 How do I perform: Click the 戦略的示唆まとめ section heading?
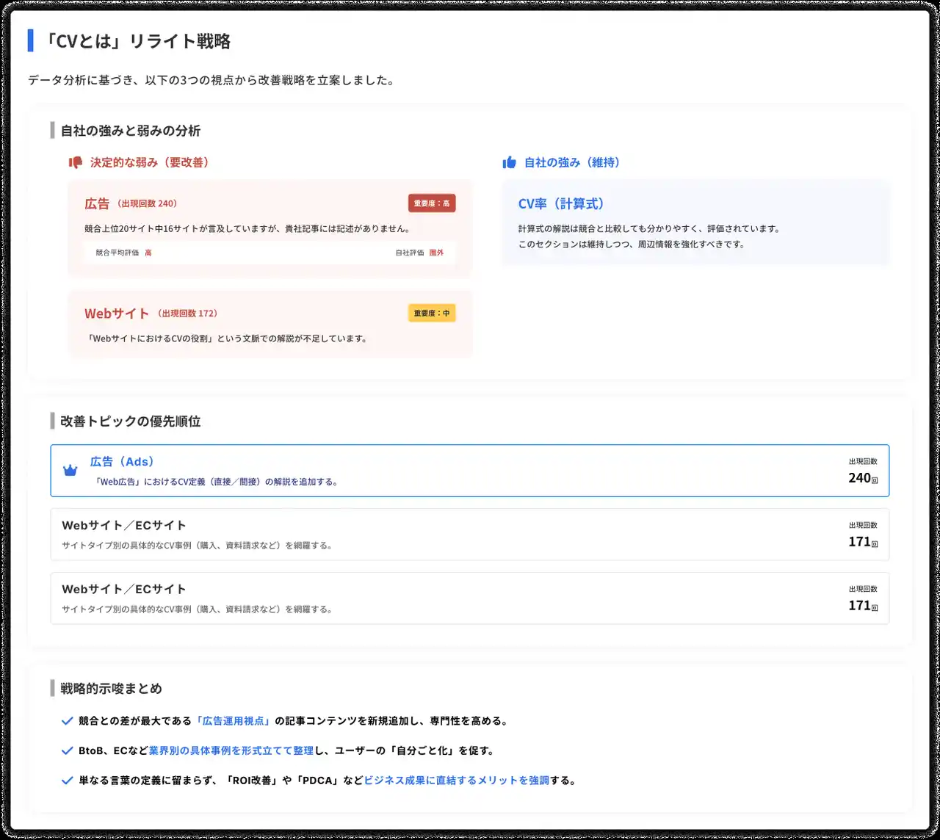(111, 689)
